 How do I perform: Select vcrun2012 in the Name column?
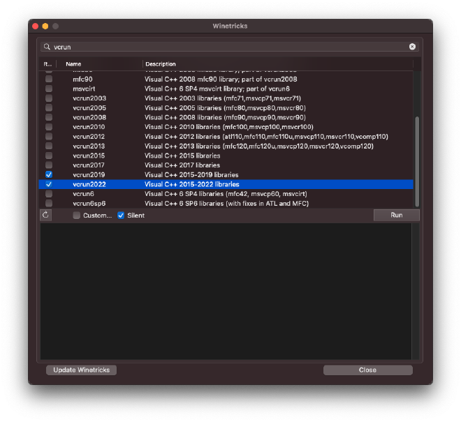point(89,137)
